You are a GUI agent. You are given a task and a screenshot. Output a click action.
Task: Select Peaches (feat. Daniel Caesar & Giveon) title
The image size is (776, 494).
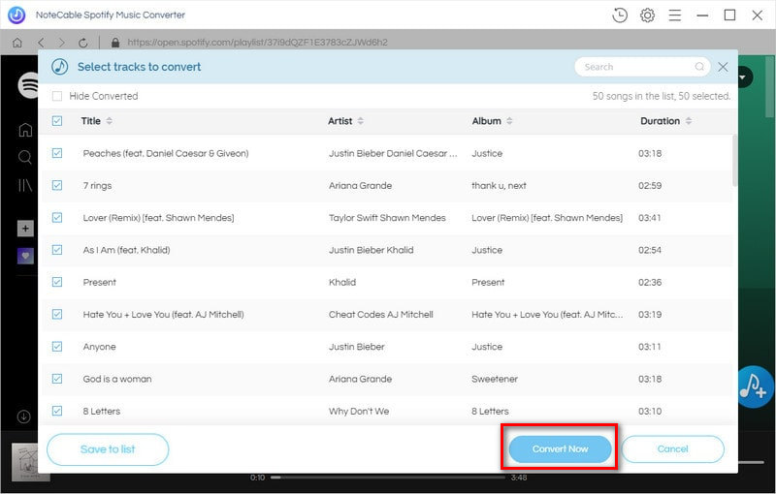(166, 153)
